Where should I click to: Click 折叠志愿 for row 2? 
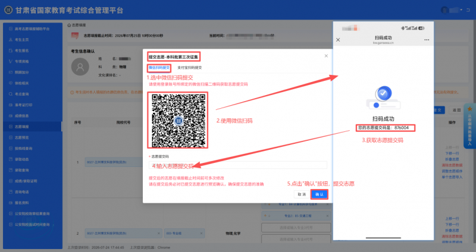click(452, 231)
